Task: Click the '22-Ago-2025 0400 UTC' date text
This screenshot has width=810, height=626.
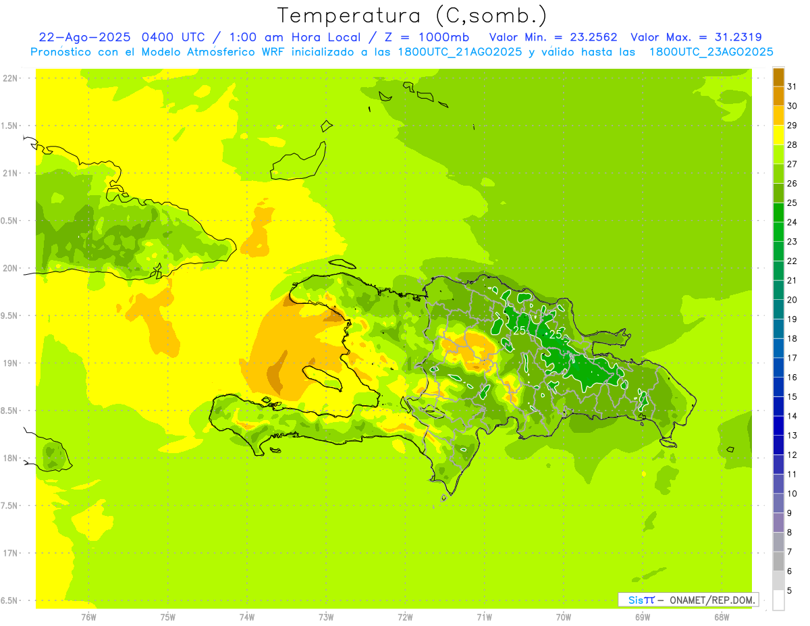Action: point(122,37)
